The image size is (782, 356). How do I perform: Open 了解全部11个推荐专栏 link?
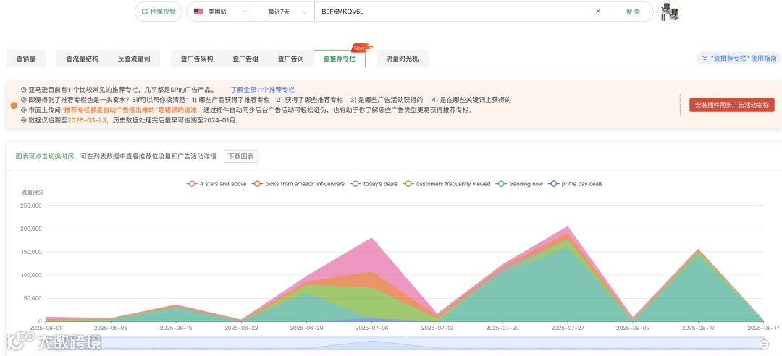262,90
